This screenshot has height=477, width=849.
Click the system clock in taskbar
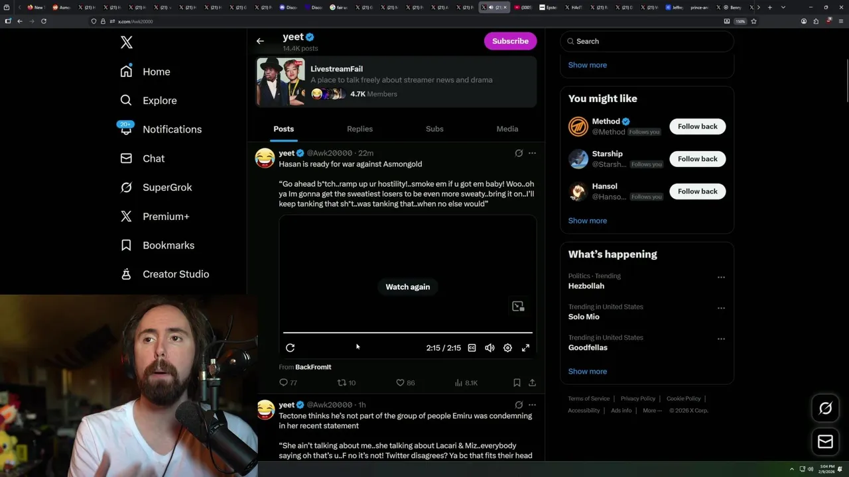[826, 468]
